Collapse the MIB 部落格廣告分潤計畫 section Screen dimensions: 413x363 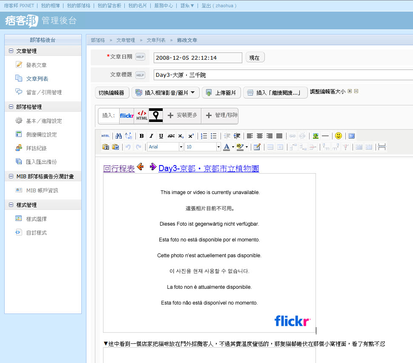[x=11, y=176]
